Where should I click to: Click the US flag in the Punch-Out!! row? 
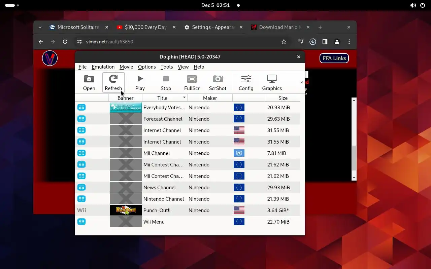click(239, 210)
